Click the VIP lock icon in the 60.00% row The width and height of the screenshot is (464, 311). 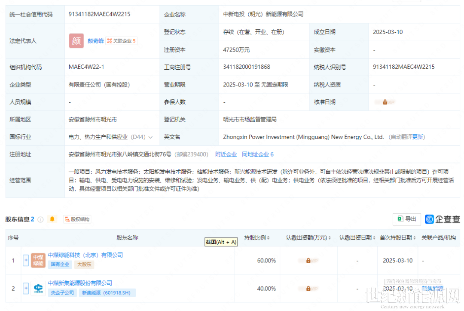coord(308,261)
